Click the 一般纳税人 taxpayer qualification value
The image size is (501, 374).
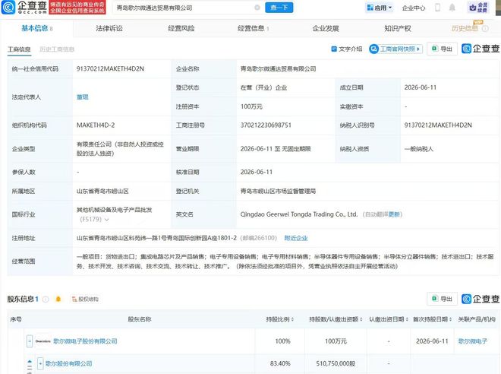[x=418, y=149]
